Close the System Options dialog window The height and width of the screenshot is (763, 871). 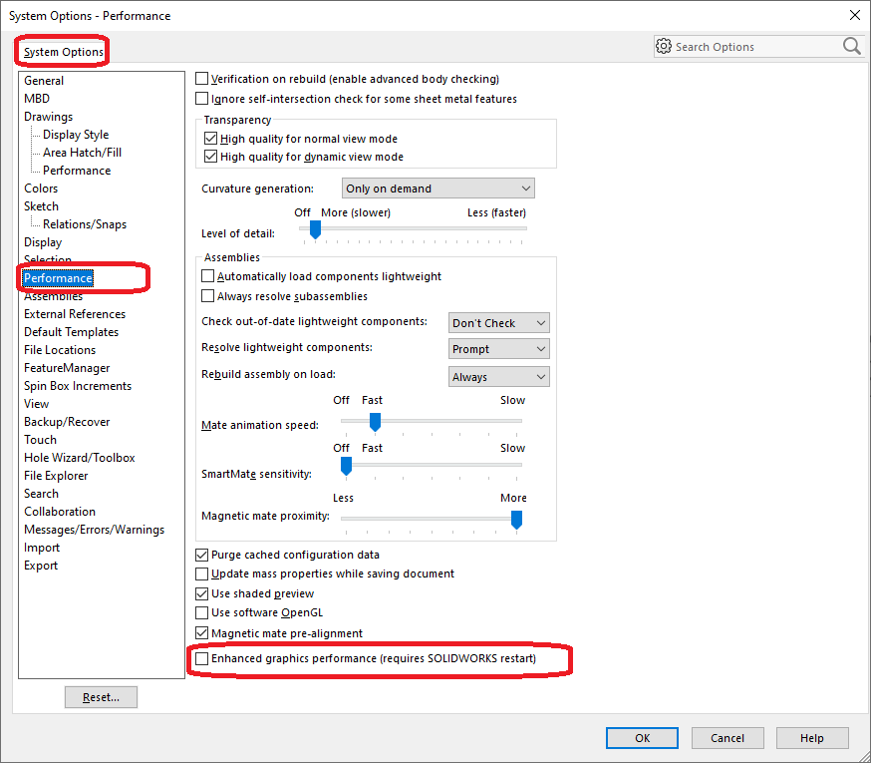point(853,15)
